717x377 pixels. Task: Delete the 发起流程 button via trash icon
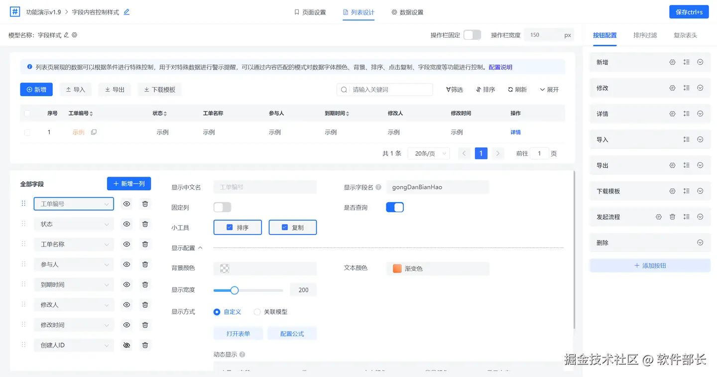pos(672,217)
